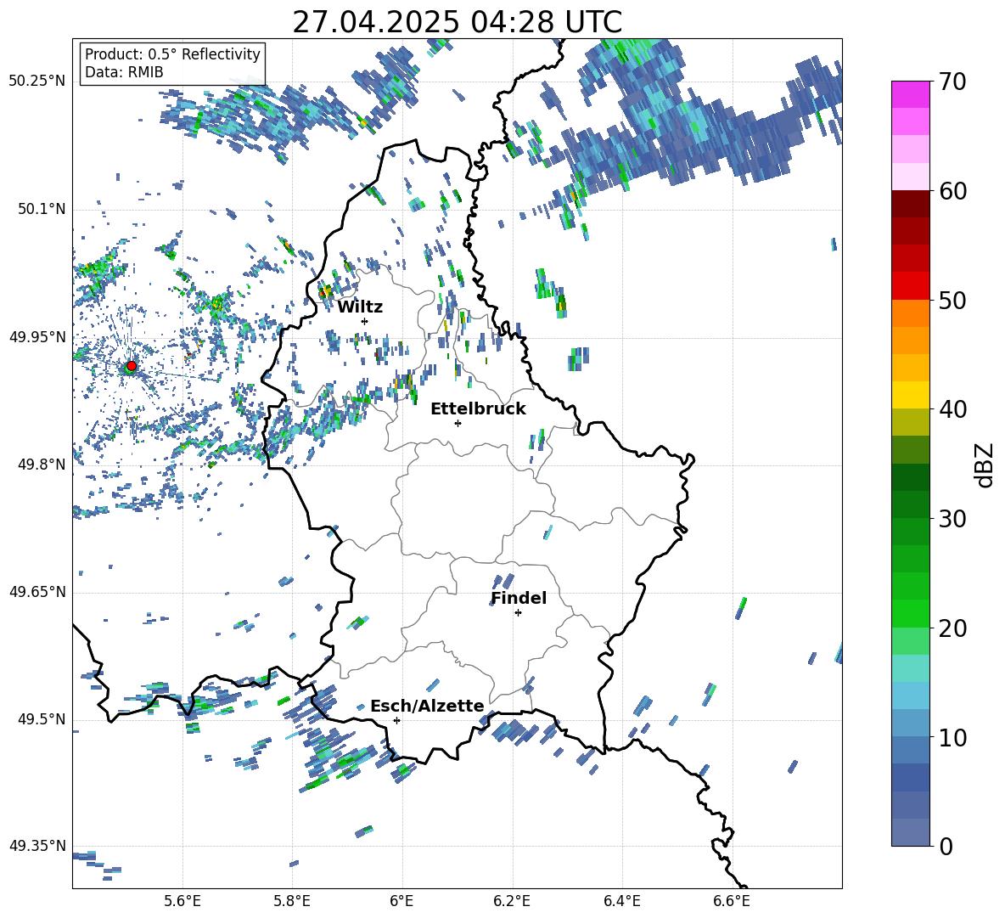The width and height of the screenshot is (1005, 918).
Task: Click the longitude label 6°E
Action: 401,901
